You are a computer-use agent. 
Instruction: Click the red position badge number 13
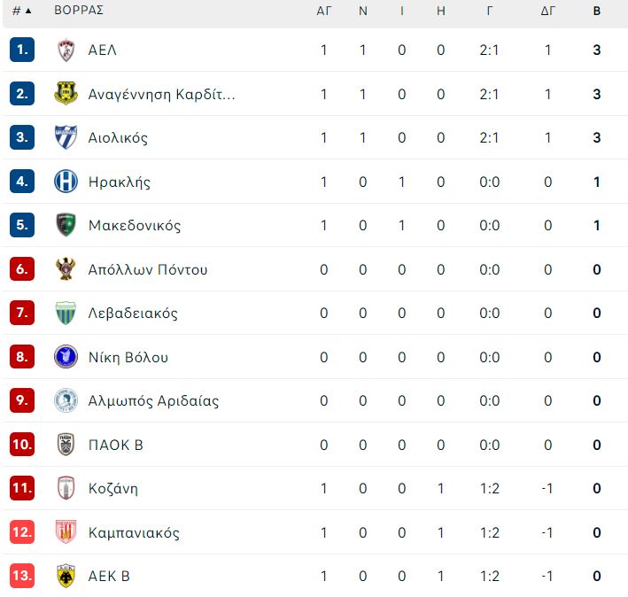tap(22, 576)
